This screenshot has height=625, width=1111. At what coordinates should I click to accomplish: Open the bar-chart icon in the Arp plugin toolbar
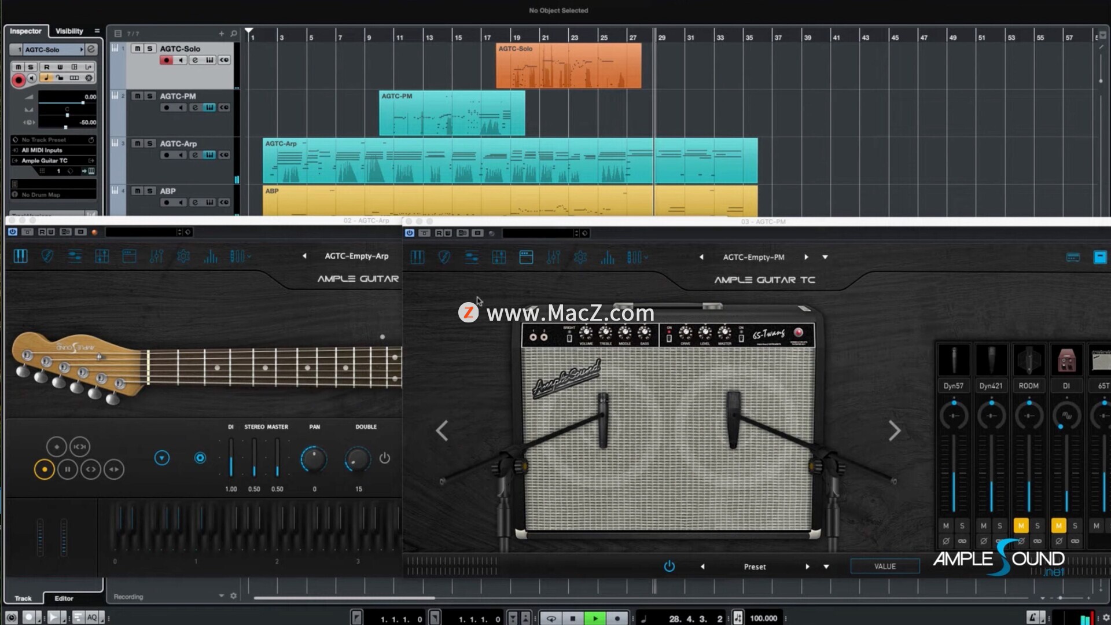(x=211, y=256)
